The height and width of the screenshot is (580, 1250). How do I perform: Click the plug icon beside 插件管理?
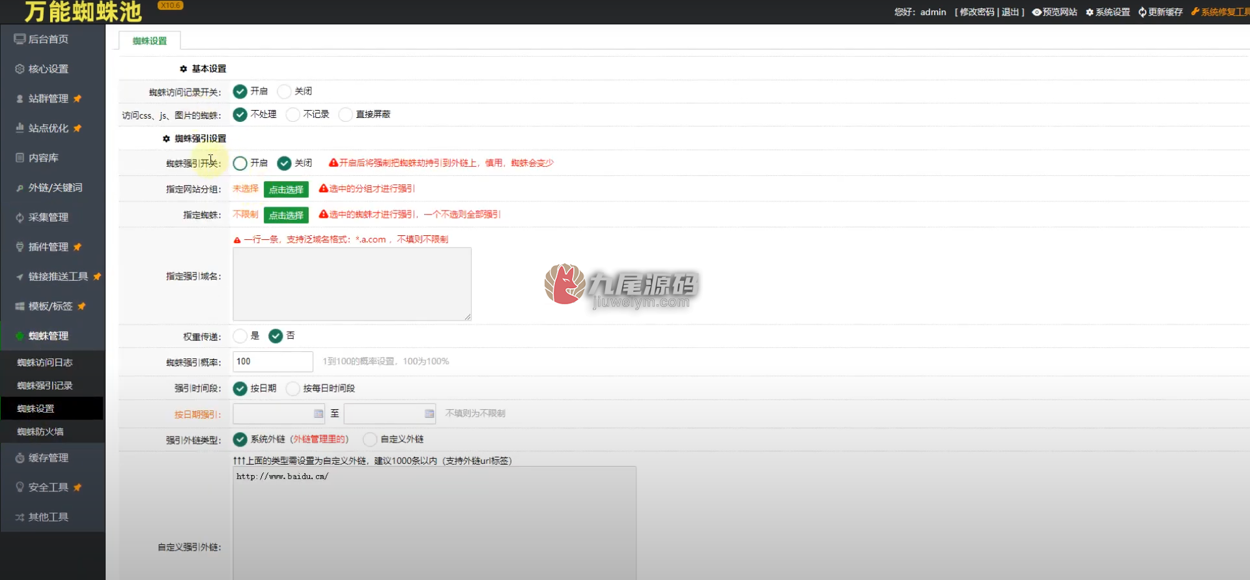click(x=20, y=247)
